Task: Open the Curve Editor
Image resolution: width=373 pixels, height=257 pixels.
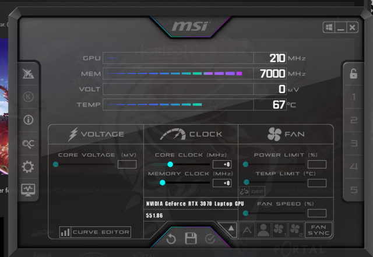Action: tap(95, 232)
